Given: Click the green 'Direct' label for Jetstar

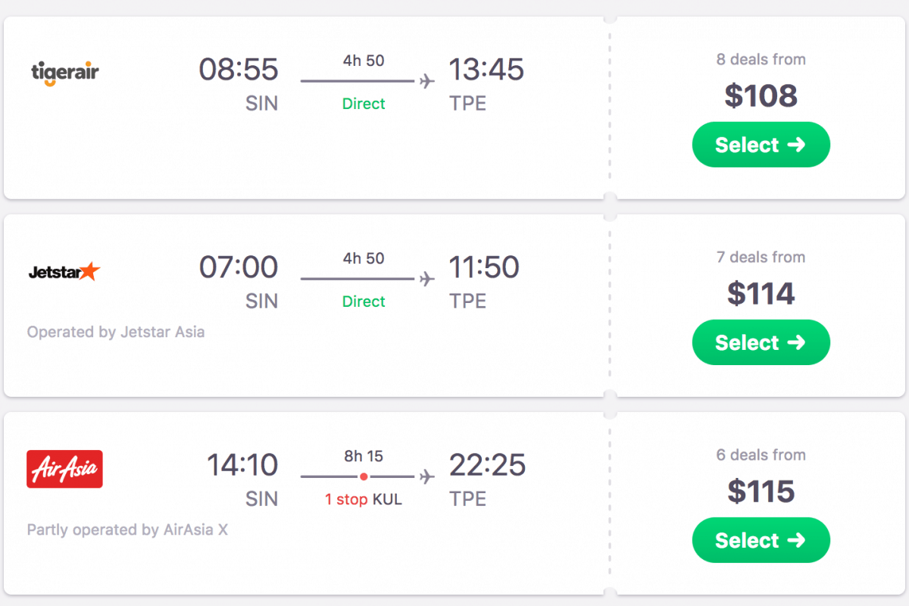Looking at the screenshot, I should [364, 301].
